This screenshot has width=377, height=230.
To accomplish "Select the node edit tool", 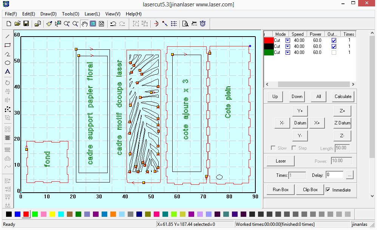I will pyautogui.click(x=8, y=109).
